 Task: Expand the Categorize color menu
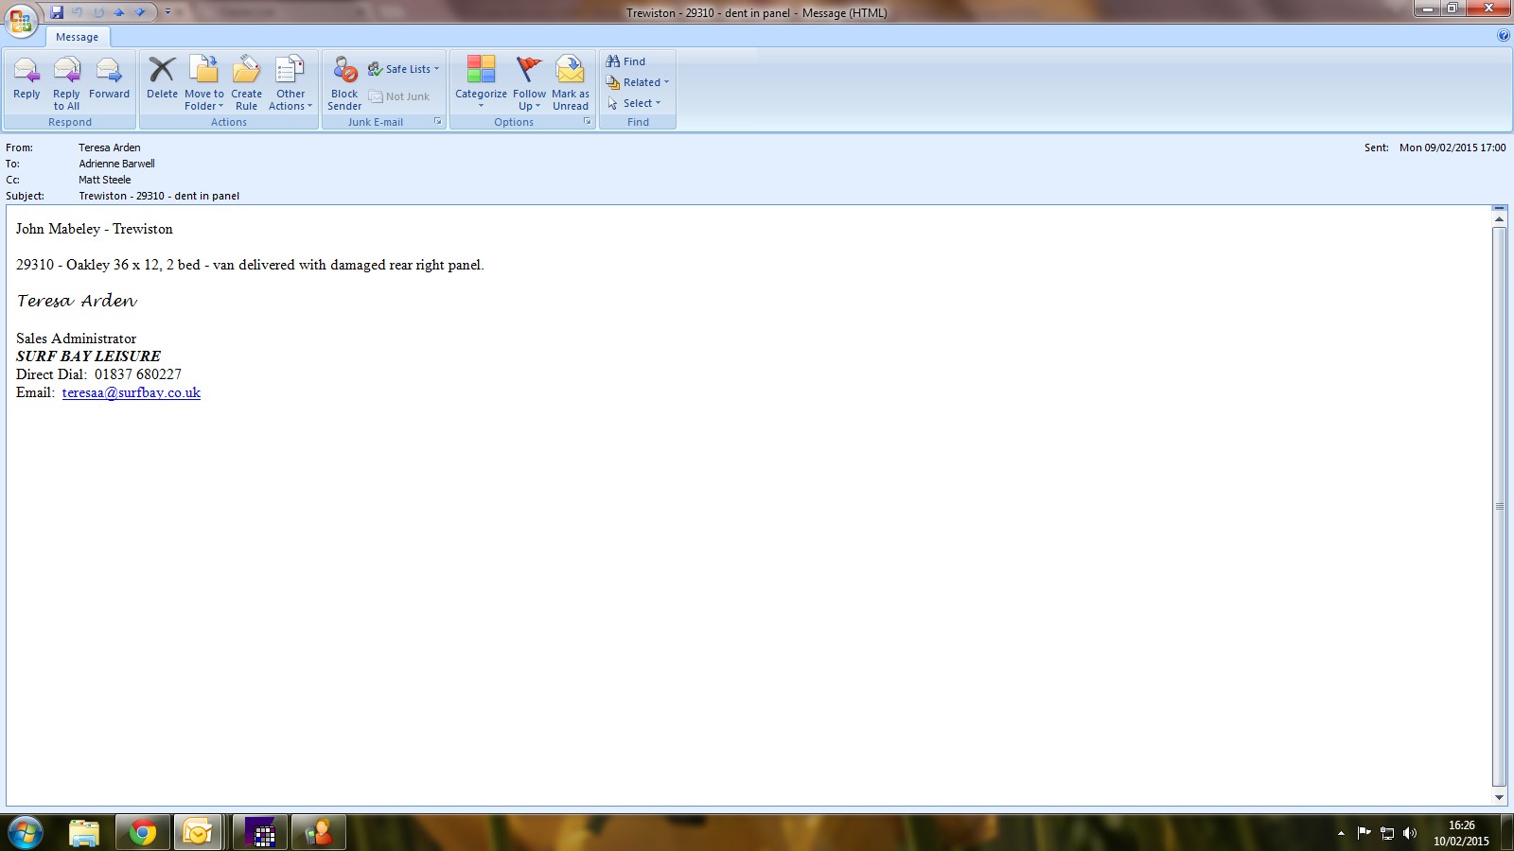coord(481,83)
